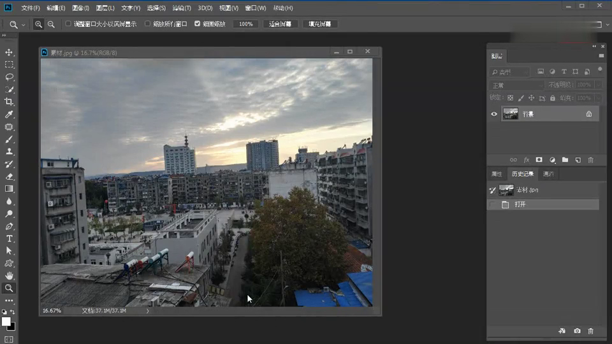Expand the zoom tool preset picker arrow
The width and height of the screenshot is (612, 344).
click(24, 25)
